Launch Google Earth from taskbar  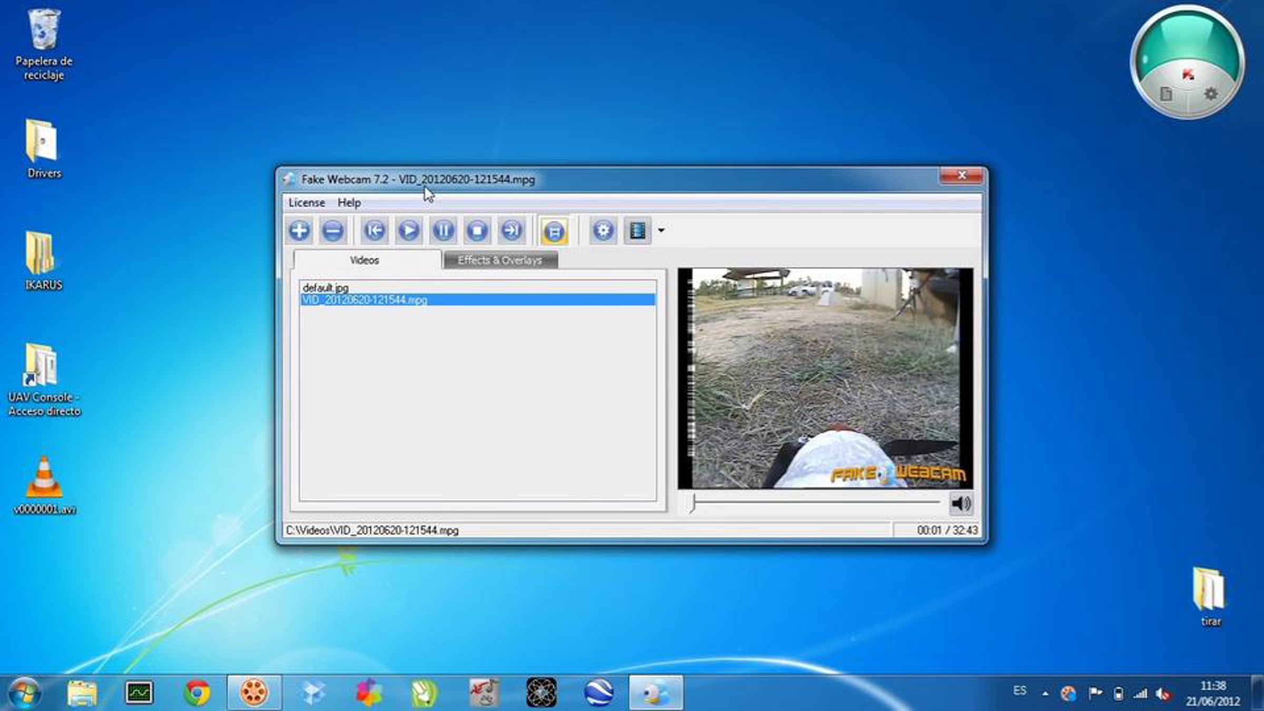[x=599, y=693]
